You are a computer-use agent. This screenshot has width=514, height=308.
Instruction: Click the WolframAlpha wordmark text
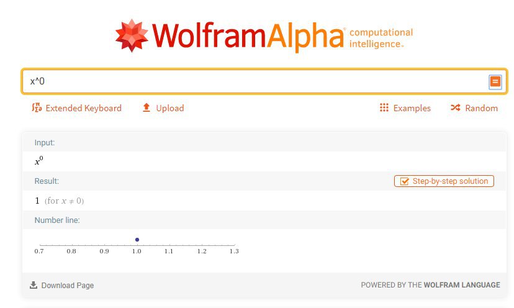248,36
